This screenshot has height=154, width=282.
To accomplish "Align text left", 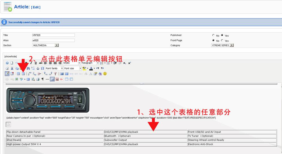I will pos(45,63).
